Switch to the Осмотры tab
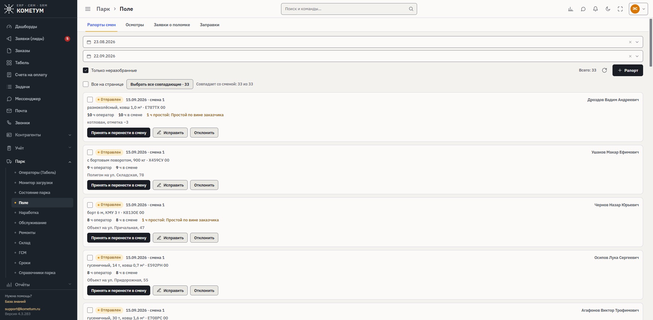653x320 pixels. [134, 25]
